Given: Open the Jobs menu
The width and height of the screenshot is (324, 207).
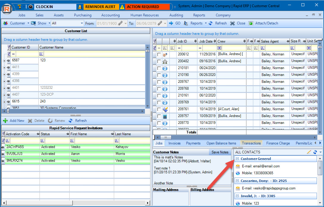Looking at the screenshot, I should (22, 15).
